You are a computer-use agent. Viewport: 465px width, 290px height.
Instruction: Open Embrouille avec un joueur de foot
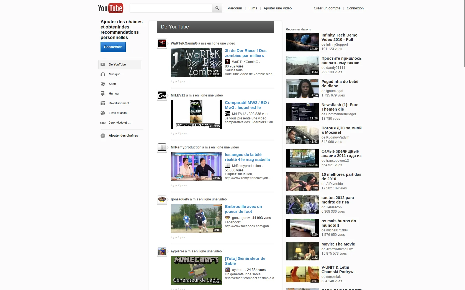(243, 209)
